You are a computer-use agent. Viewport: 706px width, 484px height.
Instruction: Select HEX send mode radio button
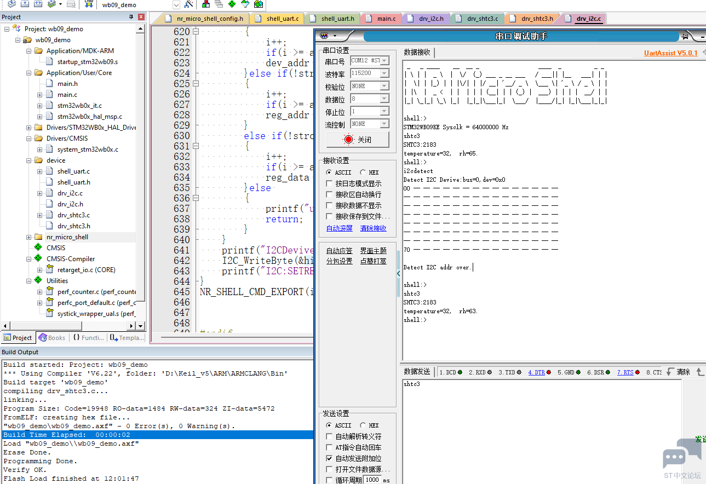[363, 425]
